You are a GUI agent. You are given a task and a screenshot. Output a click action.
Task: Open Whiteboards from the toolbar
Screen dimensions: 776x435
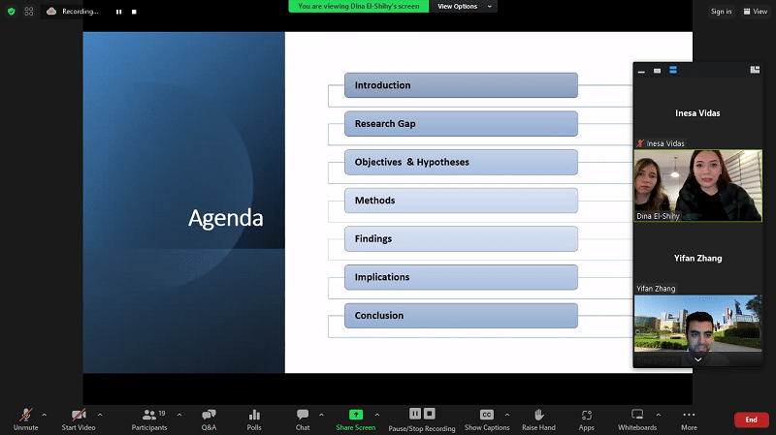(637, 415)
